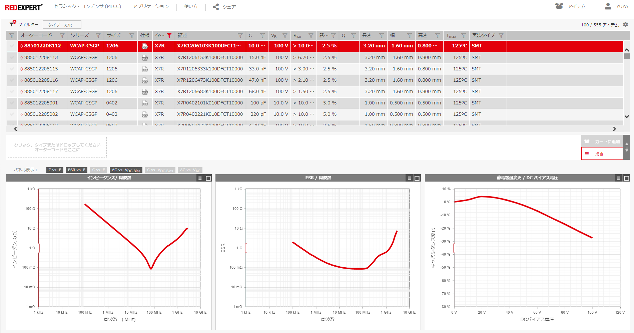Click the 続き button
This screenshot has height=333, width=634.
(x=602, y=154)
